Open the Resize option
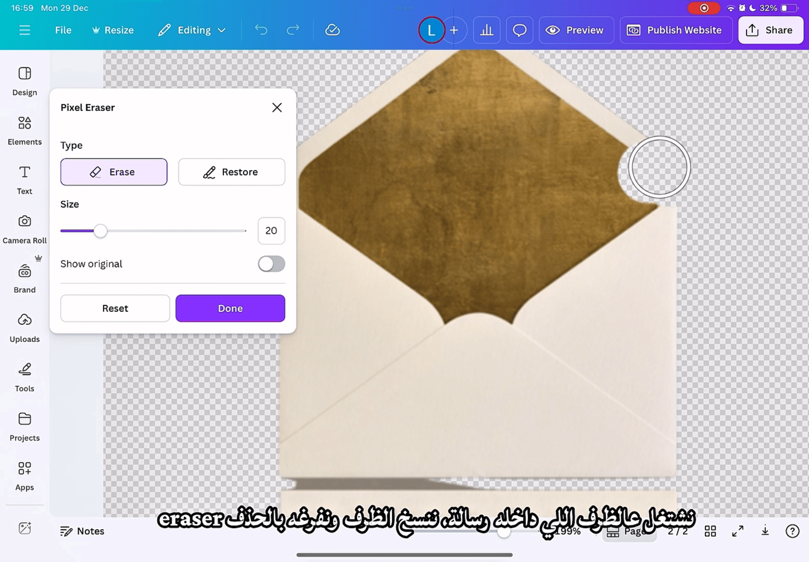This screenshot has width=809, height=562. point(113,30)
